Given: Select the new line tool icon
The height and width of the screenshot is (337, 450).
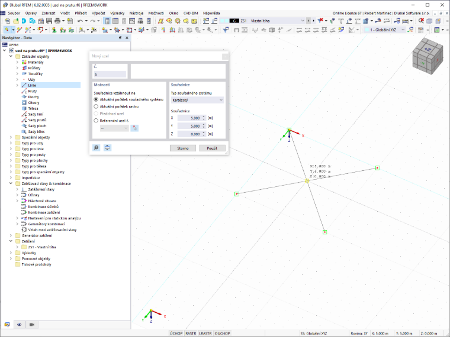Looking at the screenshot, I should (x=19, y=30).
